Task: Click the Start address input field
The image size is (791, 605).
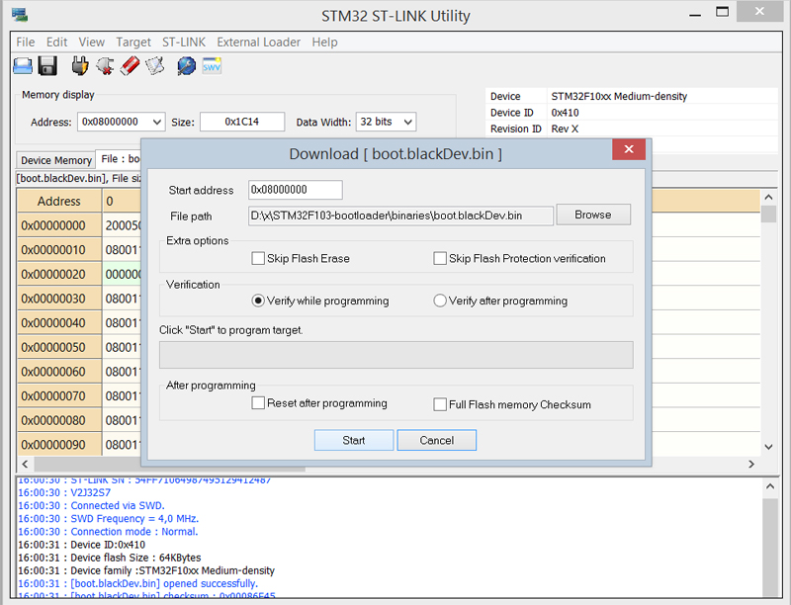Action: tap(295, 190)
